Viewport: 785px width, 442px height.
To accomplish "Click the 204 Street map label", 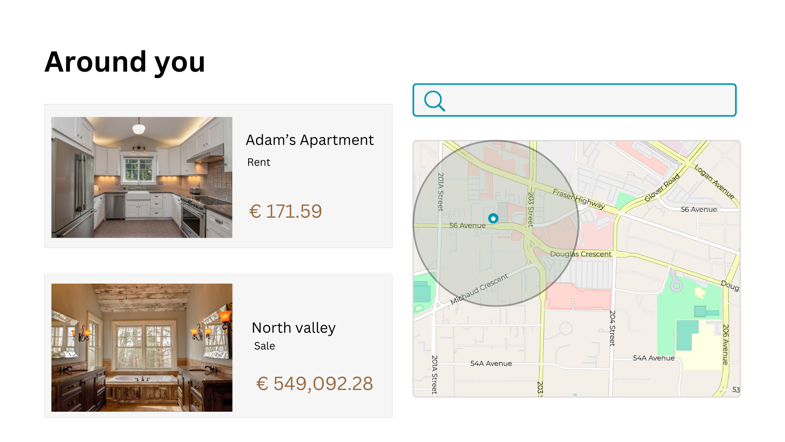I will click(612, 328).
